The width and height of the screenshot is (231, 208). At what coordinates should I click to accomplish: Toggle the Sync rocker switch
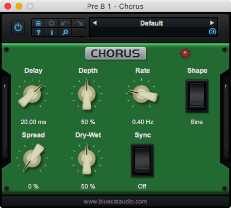click(x=142, y=161)
